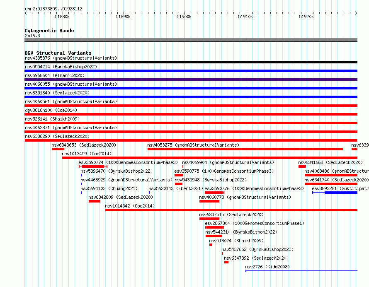Click the nsv5396470 (ByrskaBishop2022) label
369x287 pixels.
[x=117, y=171]
